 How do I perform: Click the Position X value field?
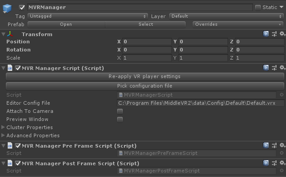coord(147,42)
